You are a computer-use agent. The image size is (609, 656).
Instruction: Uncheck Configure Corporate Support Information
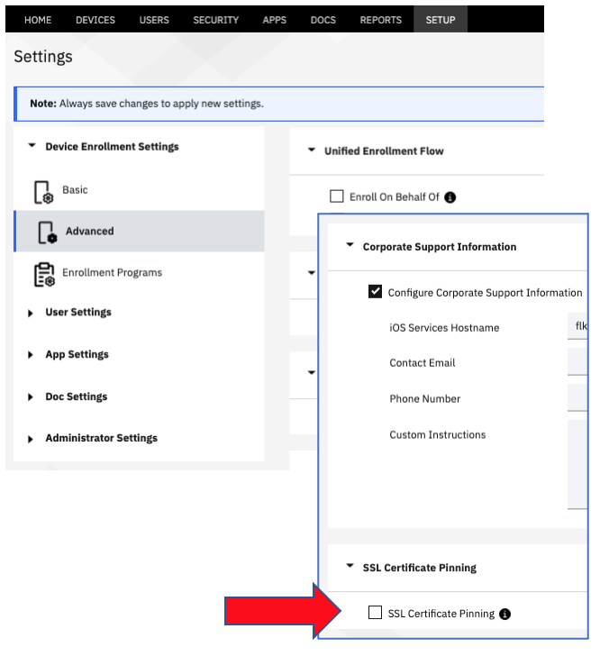point(375,291)
